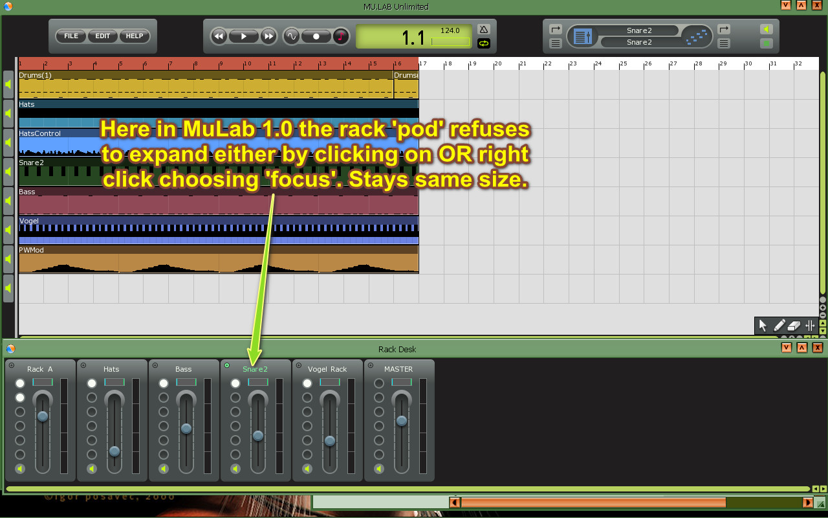The image size is (828, 518).
Task: Click the green speaker button in top-right panel
Action: pos(767,29)
